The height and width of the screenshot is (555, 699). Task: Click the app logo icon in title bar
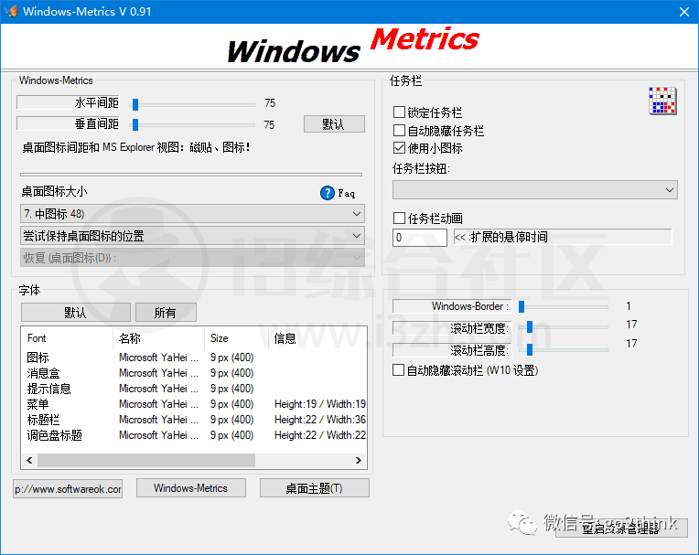click(11, 11)
